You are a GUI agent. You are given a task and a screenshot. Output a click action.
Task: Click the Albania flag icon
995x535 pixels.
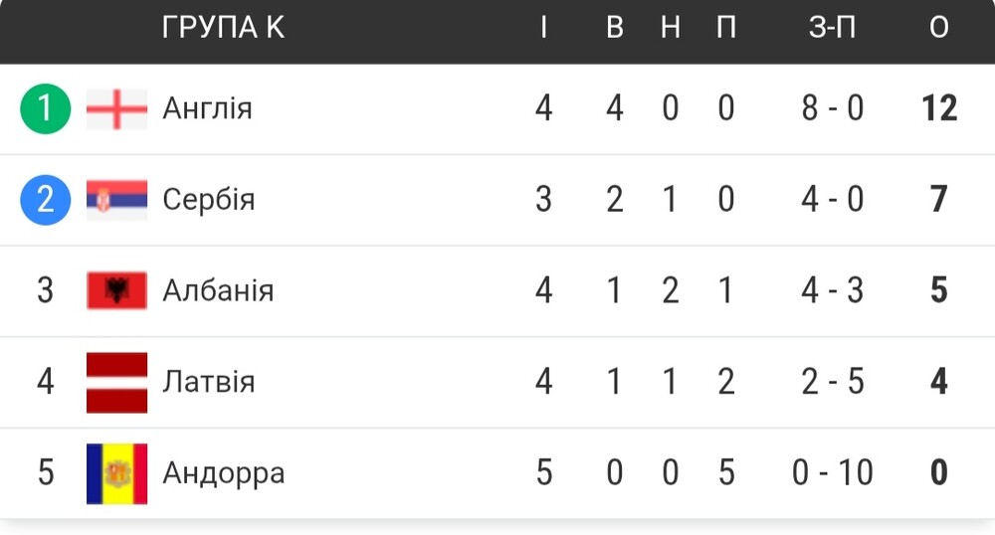[116, 290]
